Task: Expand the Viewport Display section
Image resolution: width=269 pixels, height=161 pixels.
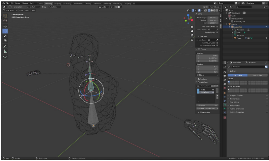Action: (236, 95)
